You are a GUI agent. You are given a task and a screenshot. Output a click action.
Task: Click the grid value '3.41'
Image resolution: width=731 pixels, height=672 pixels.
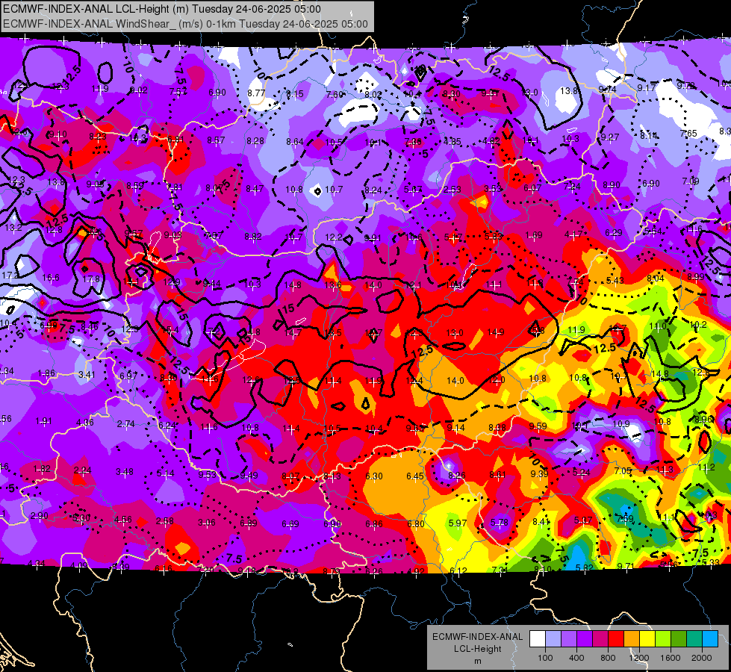click(87, 375)
